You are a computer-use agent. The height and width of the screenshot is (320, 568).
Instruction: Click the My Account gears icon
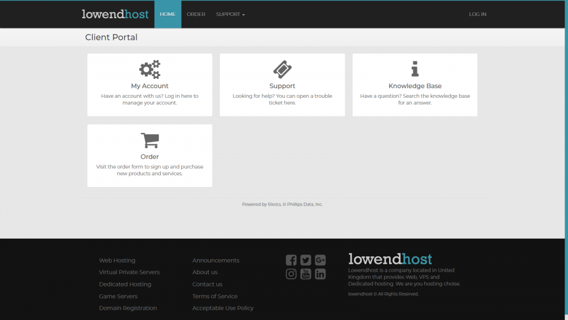click(149, 69)
